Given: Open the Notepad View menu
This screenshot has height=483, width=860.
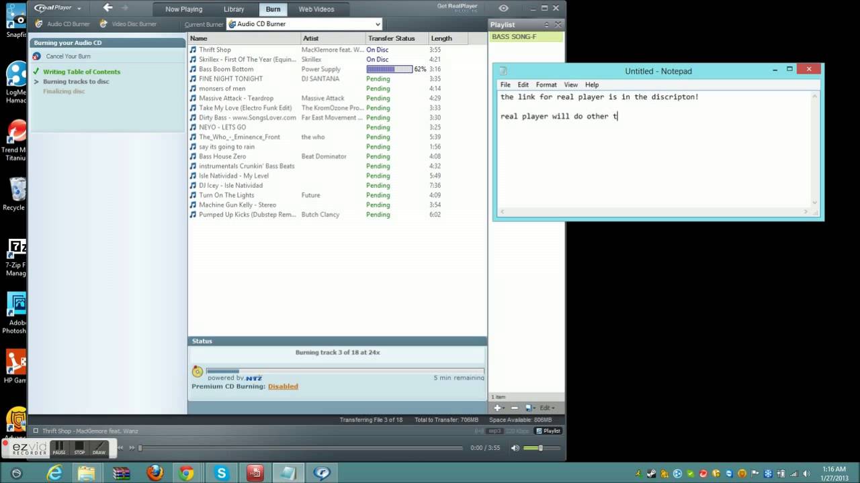Looking at the screenshot, I should 570,85.
